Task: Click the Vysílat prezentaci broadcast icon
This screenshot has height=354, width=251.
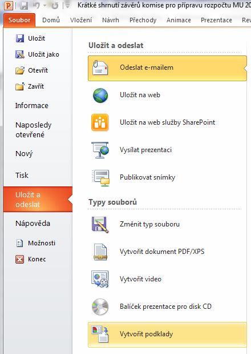Action: pyautogui.click(x=100, y=150)
